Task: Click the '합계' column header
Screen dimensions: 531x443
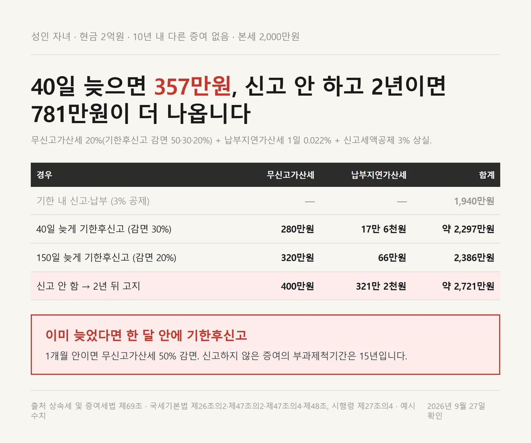Action: (486, 175)
